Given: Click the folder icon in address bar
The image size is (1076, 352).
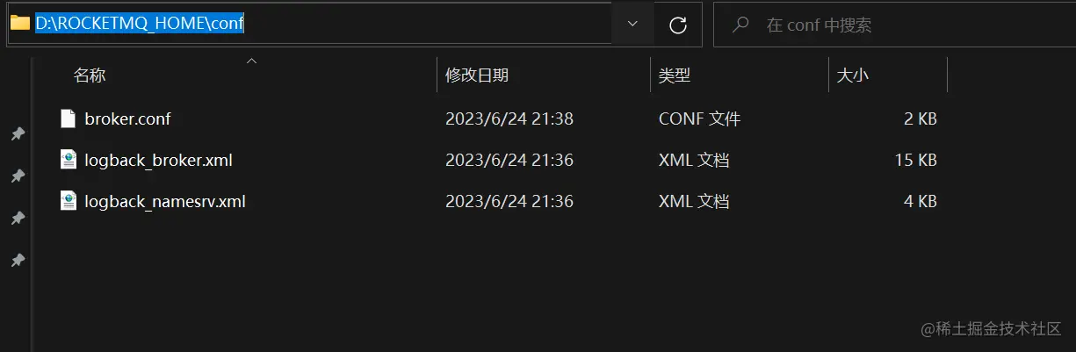Looking at the screenshot, I should (19, 24).
